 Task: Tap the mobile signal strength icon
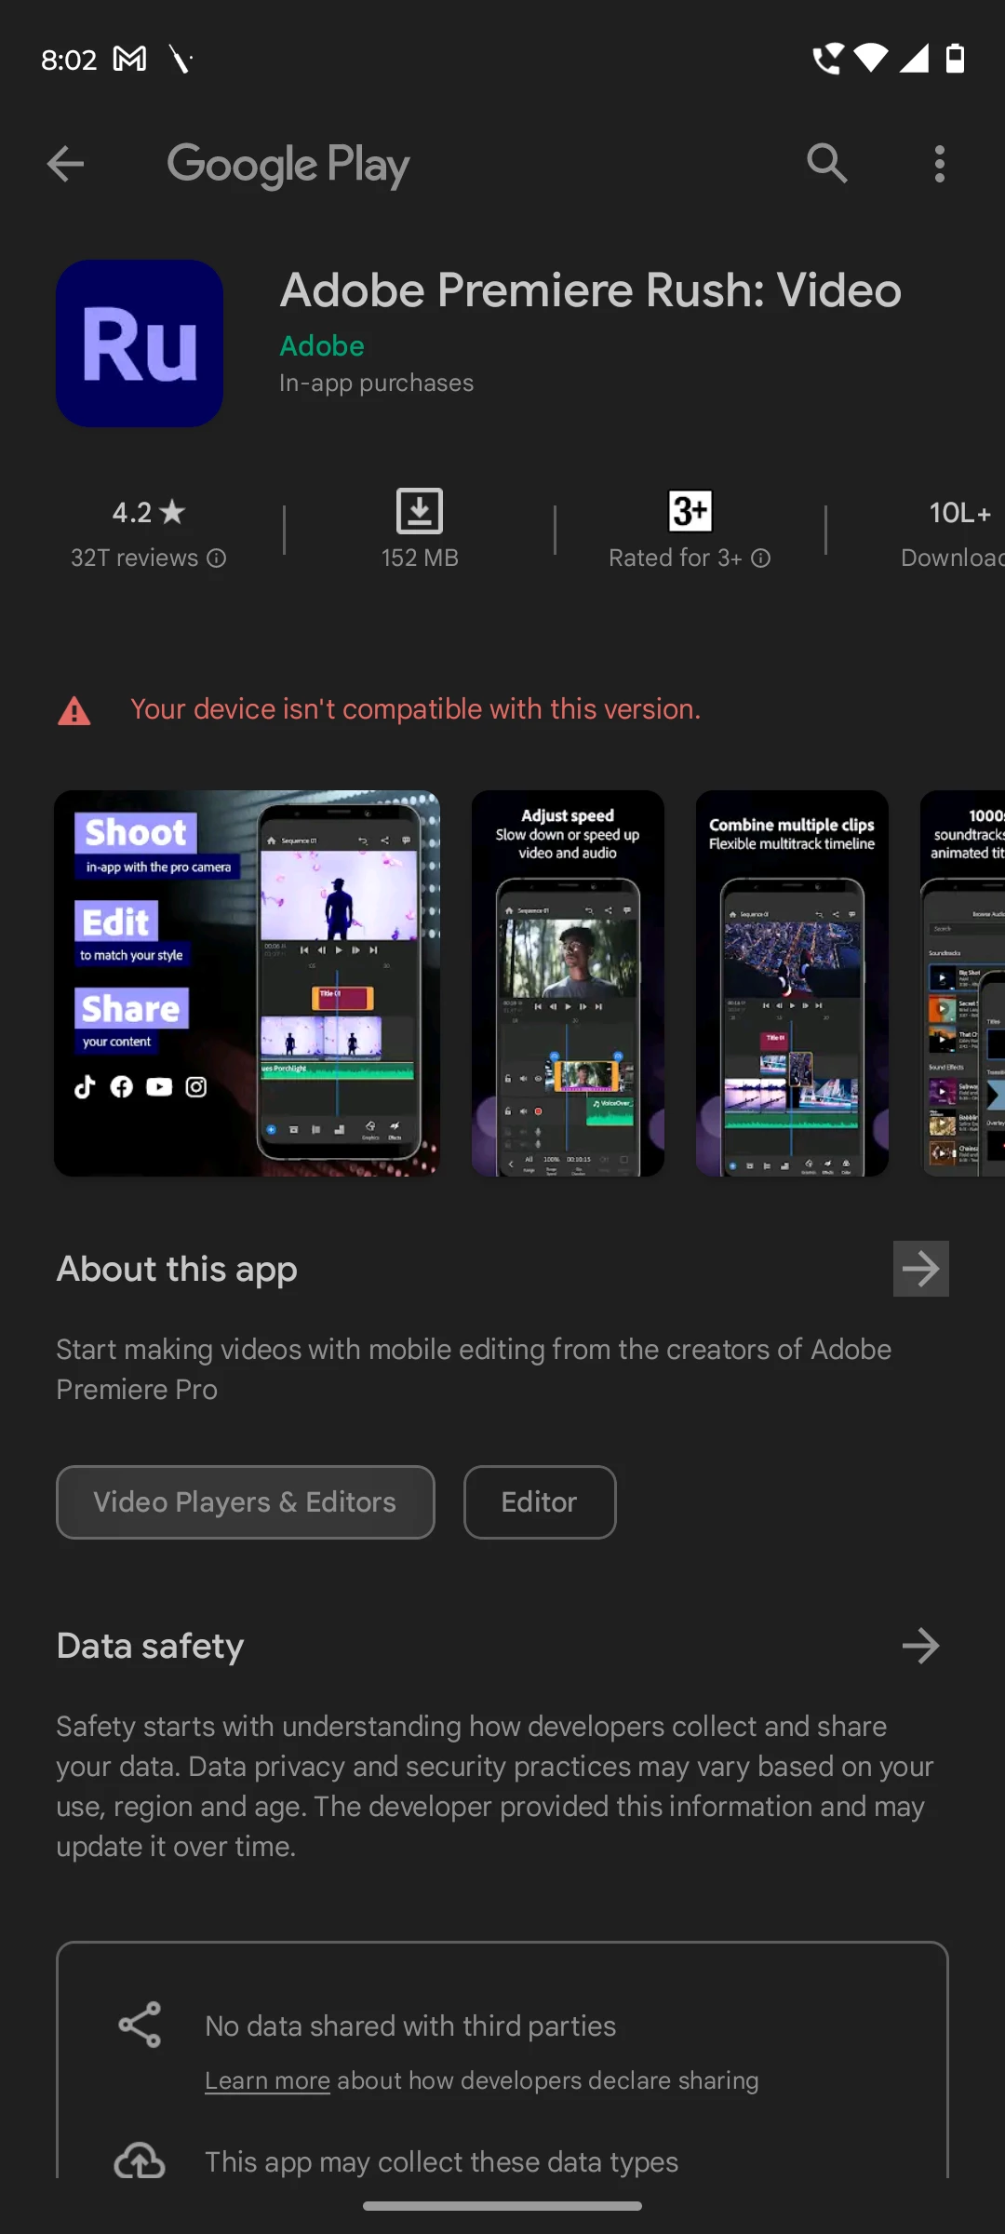click(x=914, y=59)
